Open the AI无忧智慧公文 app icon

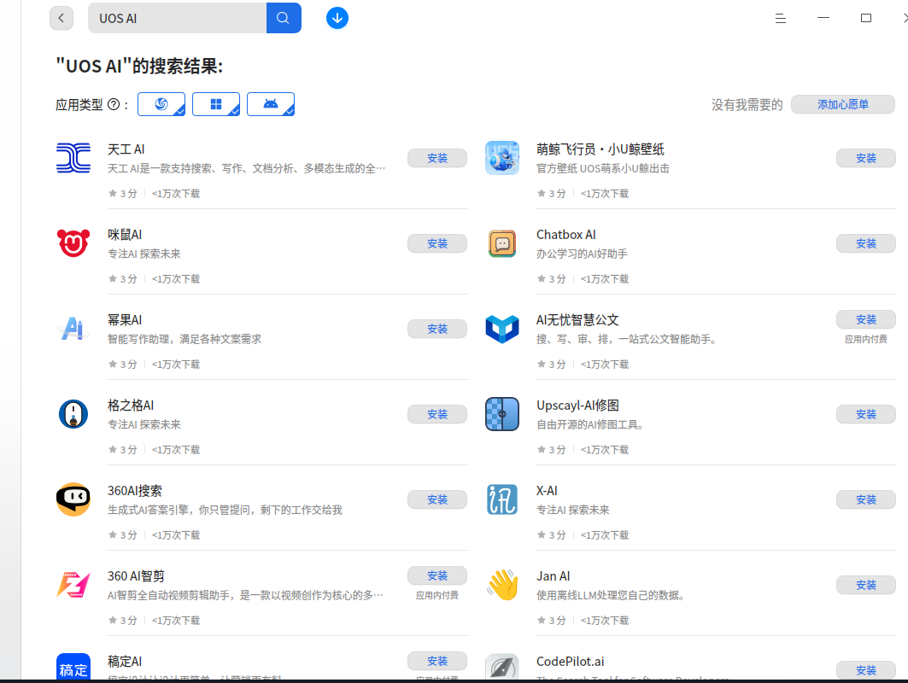502,329
